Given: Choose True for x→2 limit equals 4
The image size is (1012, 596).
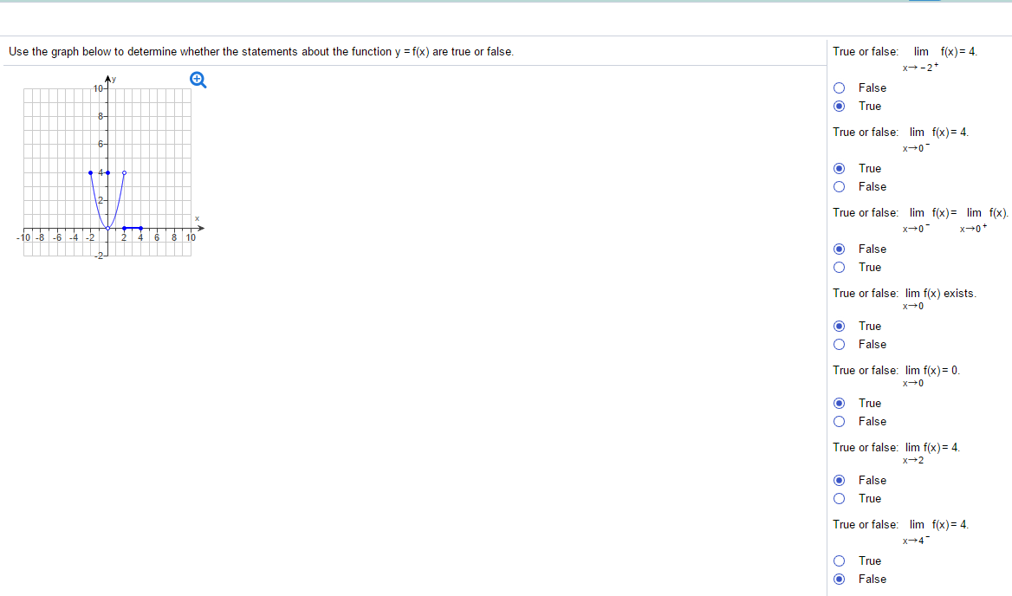Looking at the screenshot, I should tap(839, 498).
